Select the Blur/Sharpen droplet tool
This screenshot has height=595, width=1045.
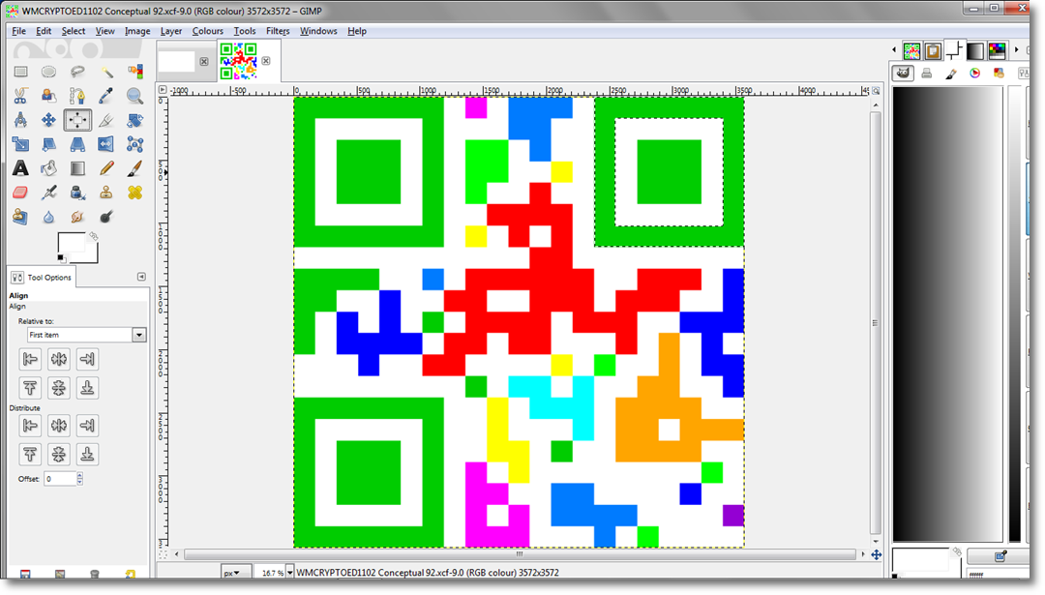(48, 217)
